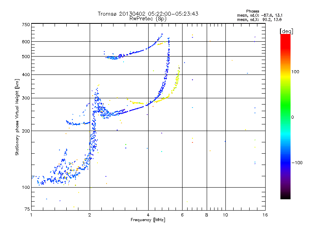Click the x-axis tick label '8'

207,215
